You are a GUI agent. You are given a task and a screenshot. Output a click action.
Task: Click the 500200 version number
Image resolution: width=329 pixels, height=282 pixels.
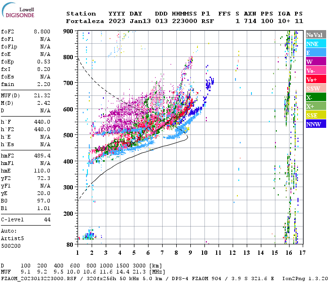coord(11,246)
